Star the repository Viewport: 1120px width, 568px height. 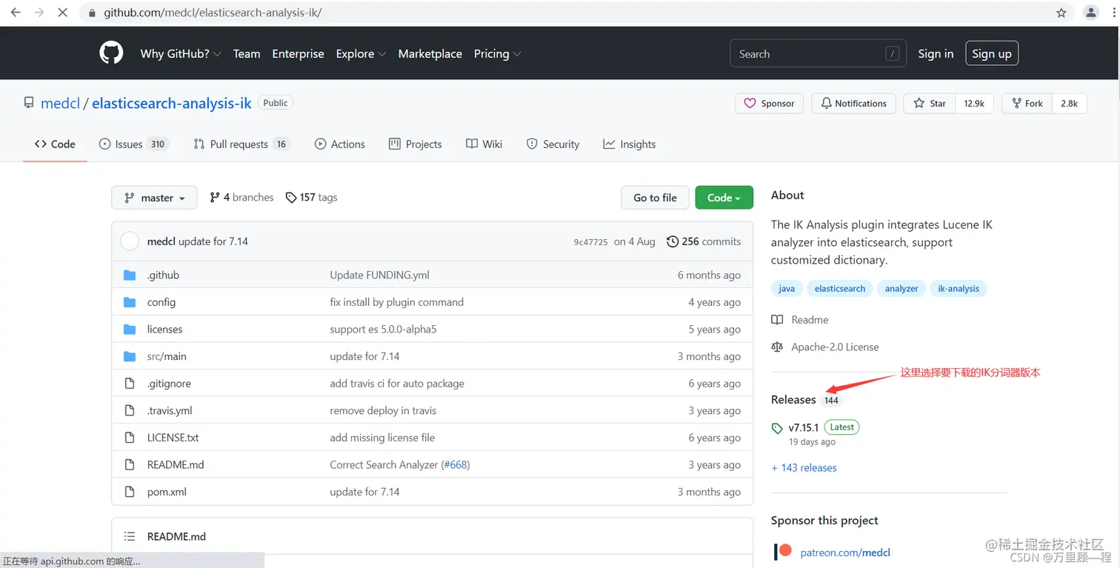click(930, 104)
